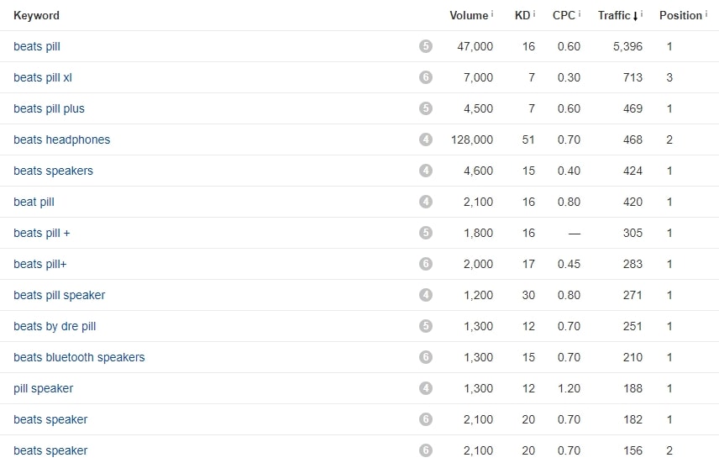Select the volume value 4,500
This screenshot has width=719, height=463.
(478, 108)
